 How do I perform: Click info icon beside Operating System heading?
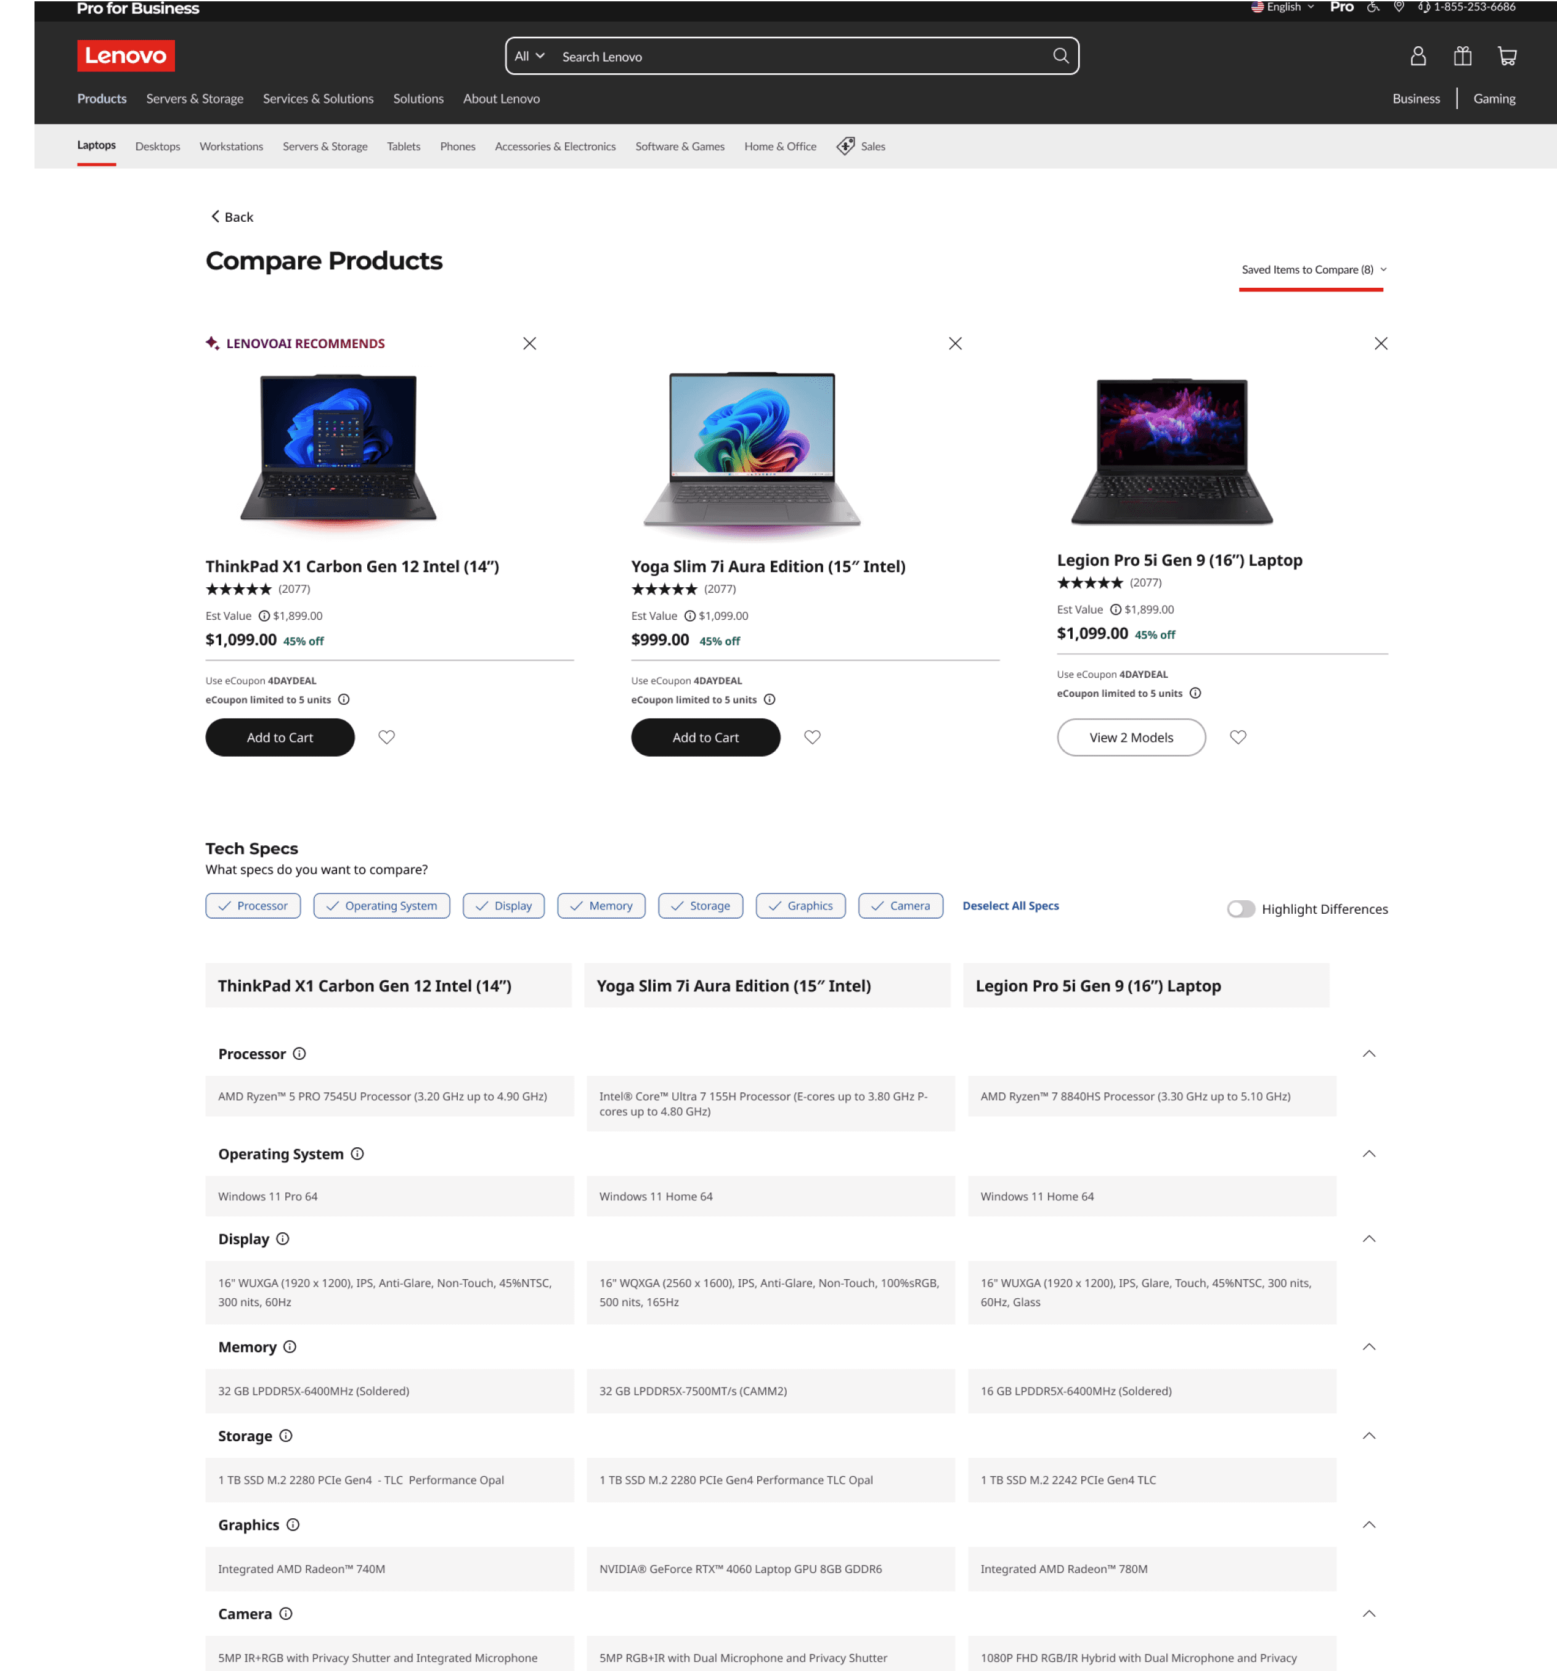pos(357,1153)
